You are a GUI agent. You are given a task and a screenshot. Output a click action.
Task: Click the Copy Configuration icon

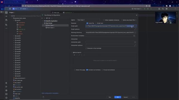click(47, 18)
